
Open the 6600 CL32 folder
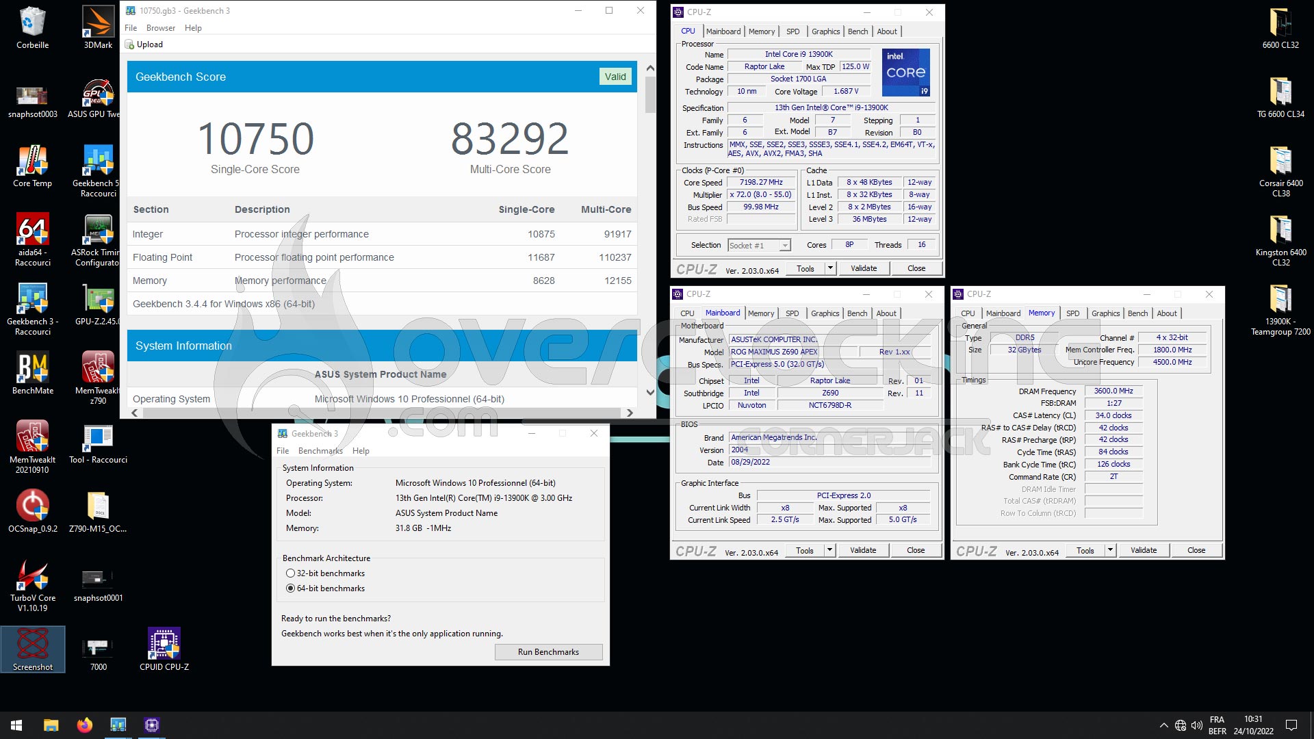(1280, 28)
